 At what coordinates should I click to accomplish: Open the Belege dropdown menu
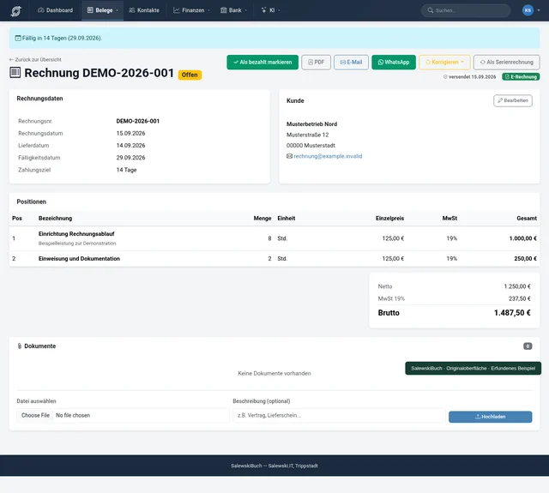[103, 10]
